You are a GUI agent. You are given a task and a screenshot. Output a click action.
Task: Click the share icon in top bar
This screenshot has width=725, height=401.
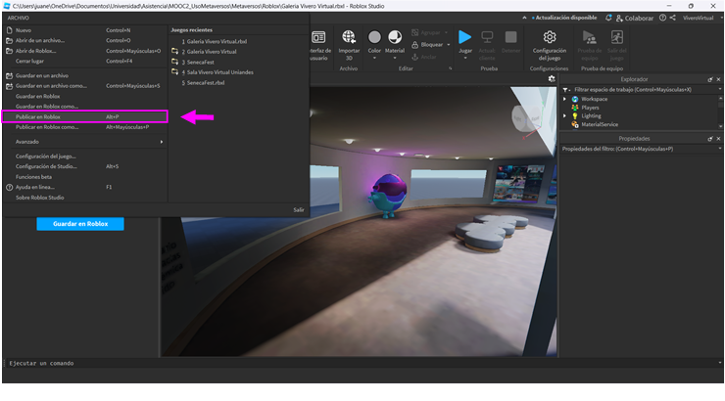(x=673, y=18)
